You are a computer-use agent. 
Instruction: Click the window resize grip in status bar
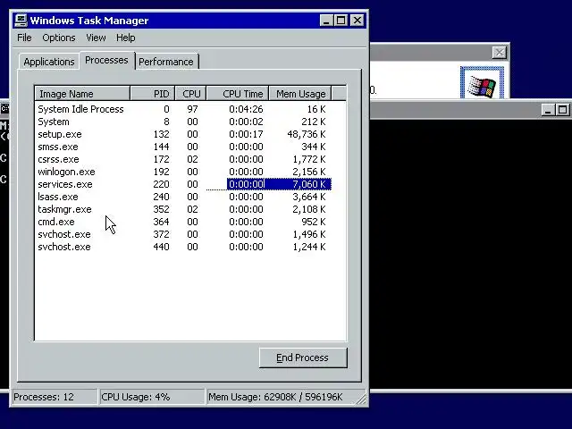pos(361,400)
